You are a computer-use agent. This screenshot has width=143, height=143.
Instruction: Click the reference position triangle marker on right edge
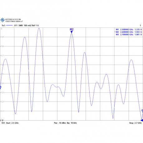[142, 121]
